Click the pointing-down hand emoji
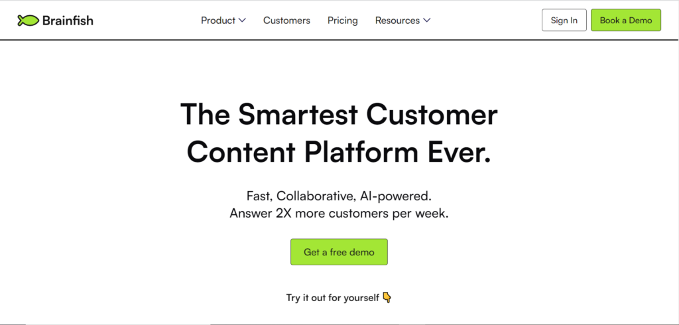Image resolution: width=679 pixels, height=325 pixels. 387,298
